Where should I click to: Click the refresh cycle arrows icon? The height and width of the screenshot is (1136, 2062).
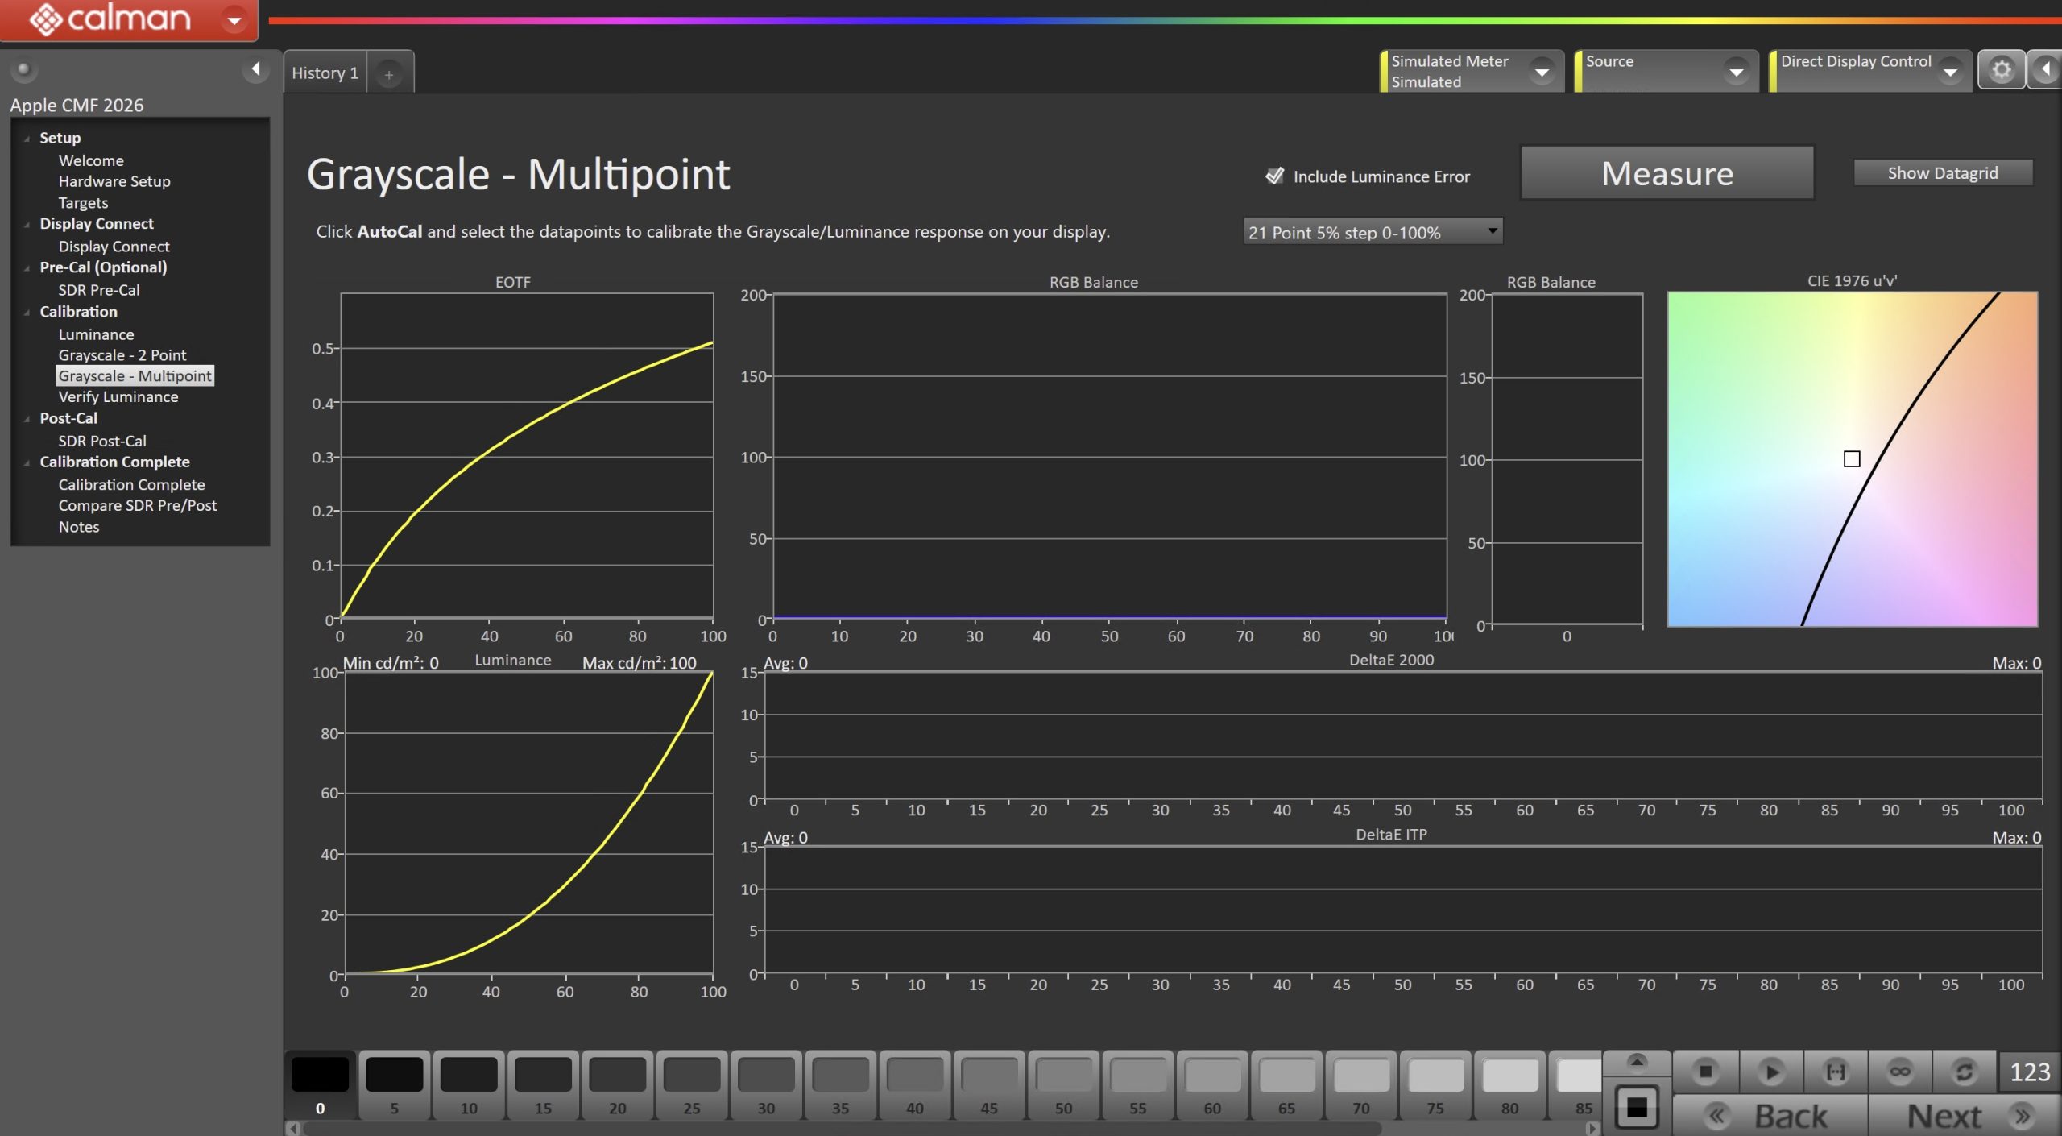(1965, 1072)
